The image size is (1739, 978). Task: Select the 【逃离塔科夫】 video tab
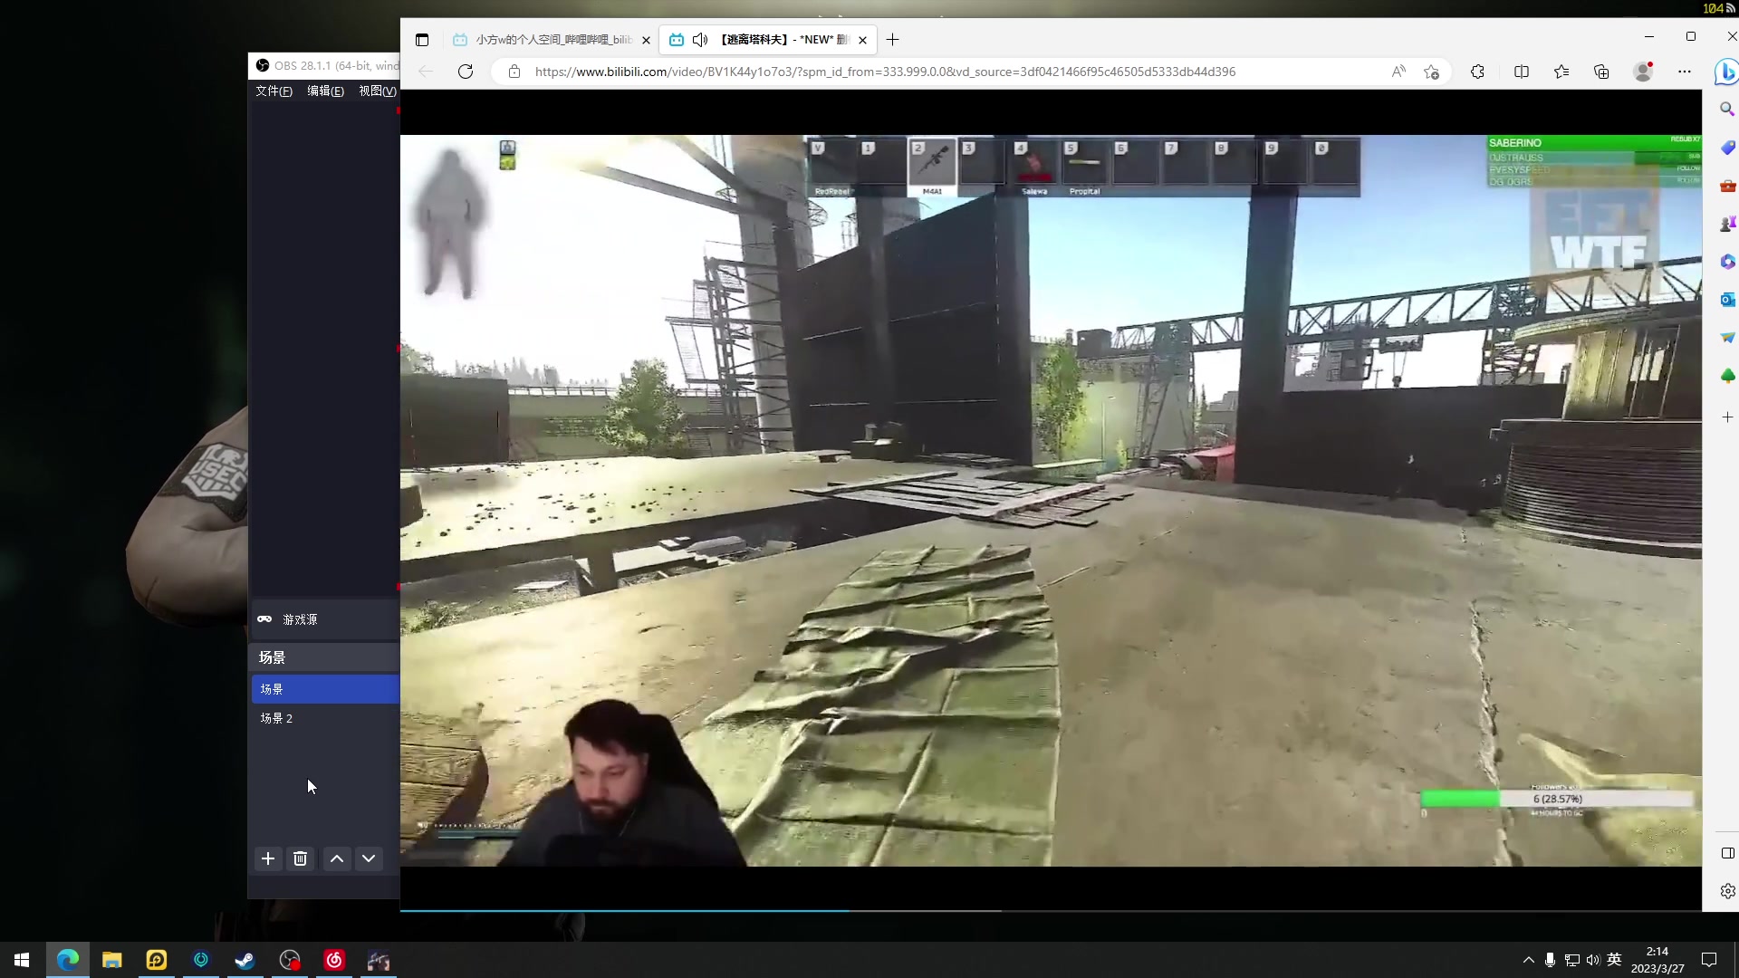click(x=768, y=40)
